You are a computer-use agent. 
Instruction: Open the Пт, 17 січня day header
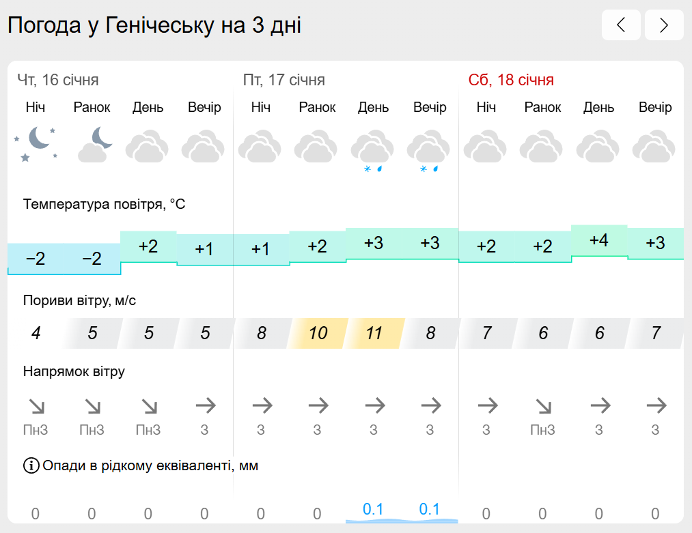click(283, 80)
